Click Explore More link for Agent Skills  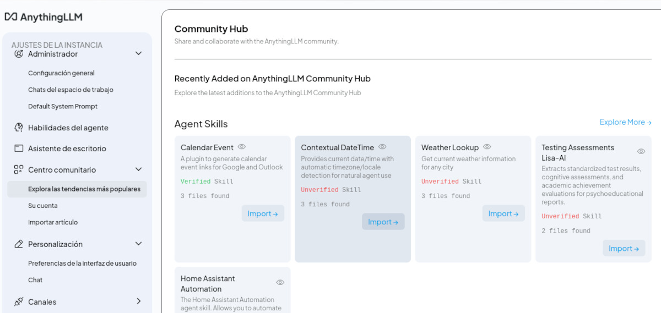[625, 122]
